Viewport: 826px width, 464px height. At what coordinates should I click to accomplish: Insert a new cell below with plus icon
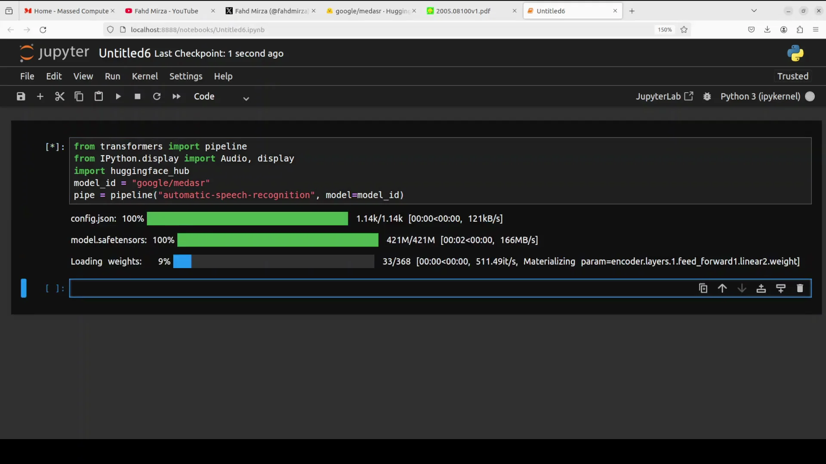(x=40, y=96)
